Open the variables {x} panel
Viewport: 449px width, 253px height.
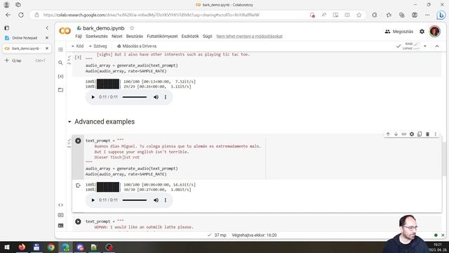click(x=60, y=77)
